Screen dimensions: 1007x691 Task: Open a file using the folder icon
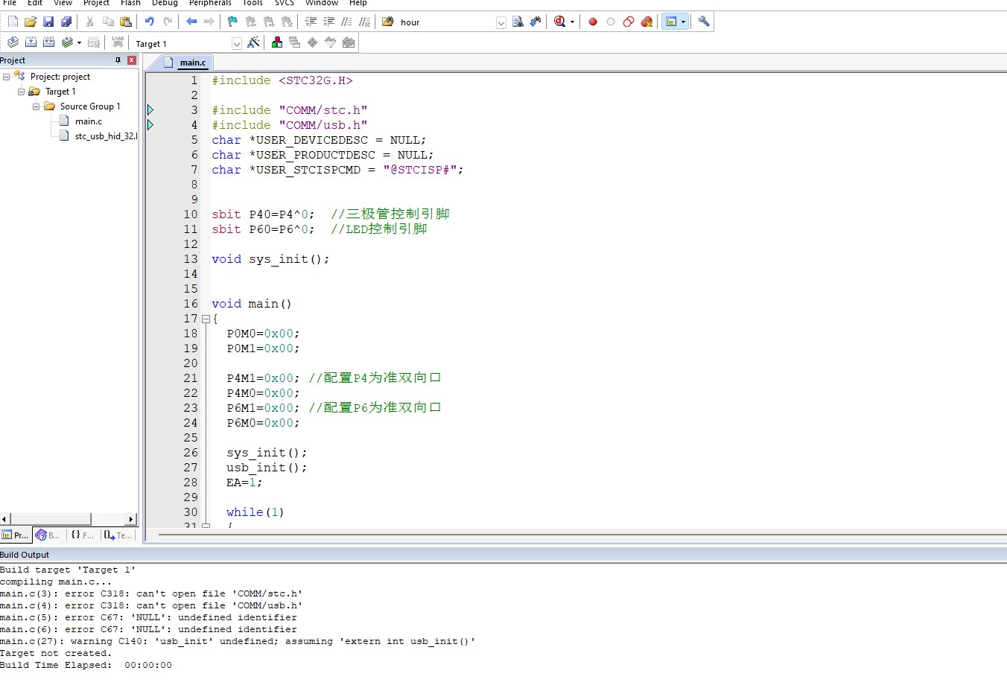pos(31,22)
